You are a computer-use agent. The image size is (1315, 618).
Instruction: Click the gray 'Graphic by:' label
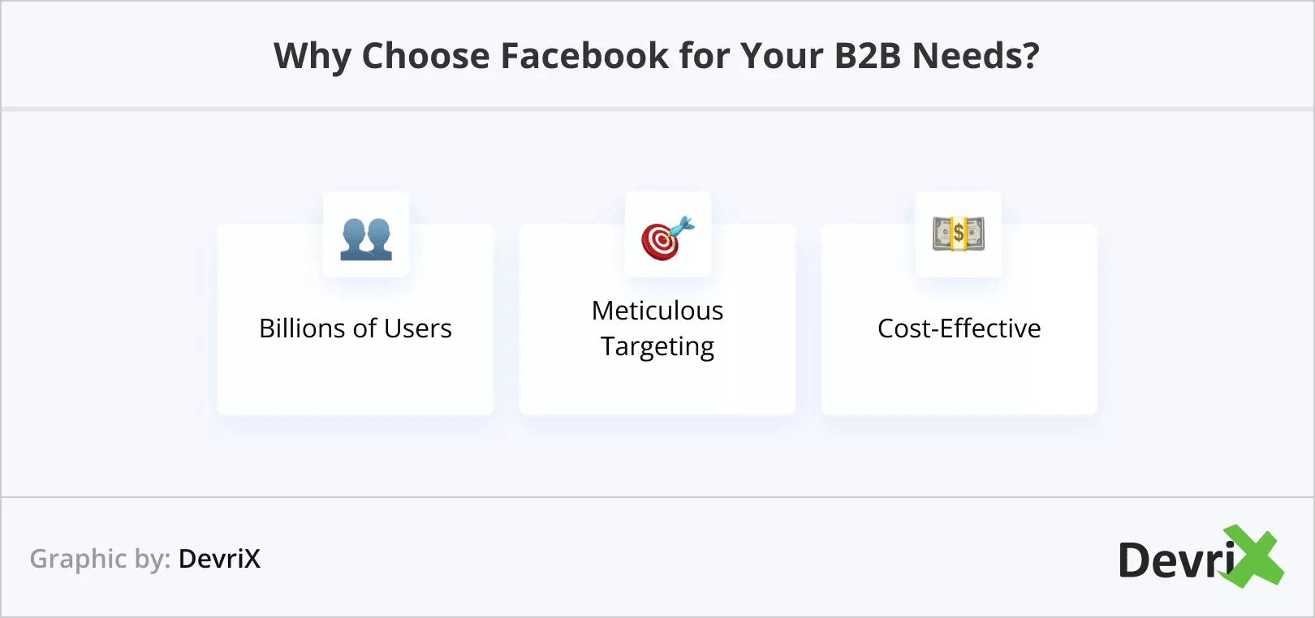(x=100, y=559)
